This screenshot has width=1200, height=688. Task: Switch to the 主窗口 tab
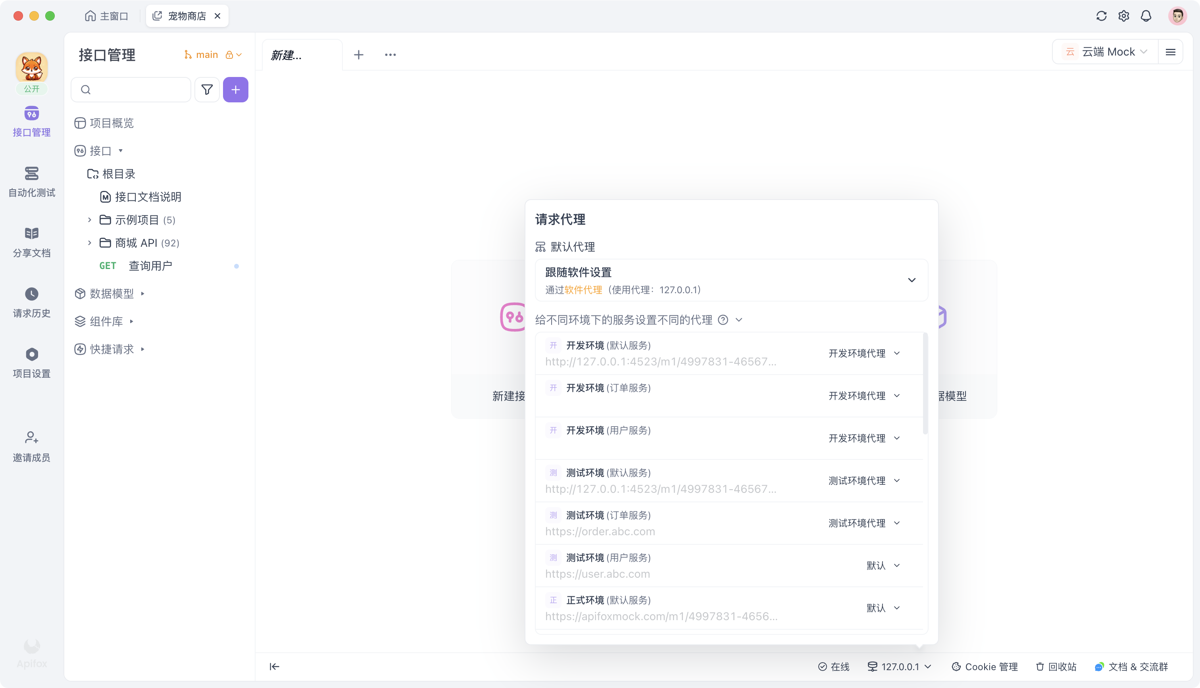pos(106,15)
